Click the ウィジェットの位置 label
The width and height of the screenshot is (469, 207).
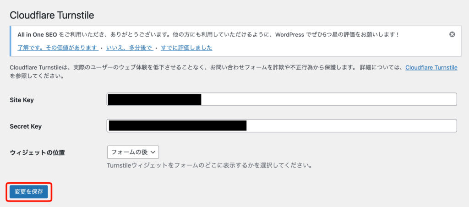[38, 153]
